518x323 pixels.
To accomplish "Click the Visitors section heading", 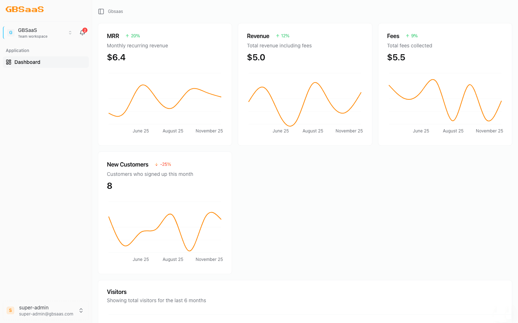I will 117,292.
